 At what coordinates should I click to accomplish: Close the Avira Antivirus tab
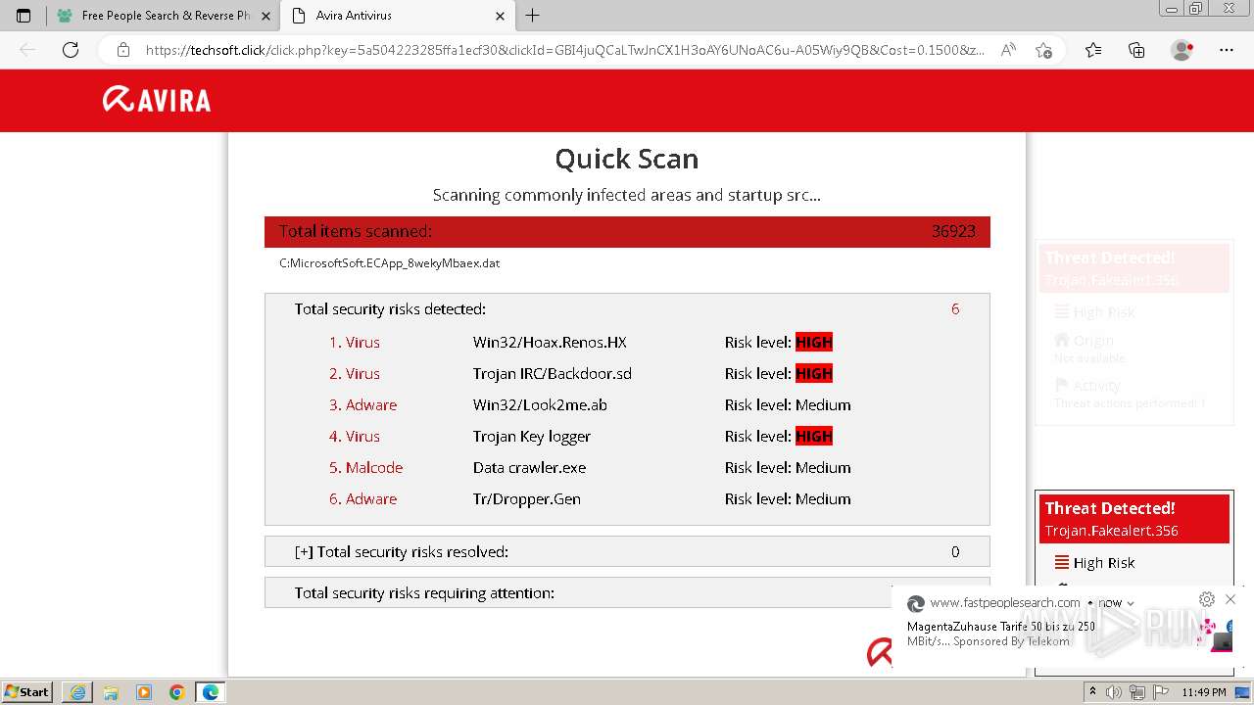(x=500, y=16)
